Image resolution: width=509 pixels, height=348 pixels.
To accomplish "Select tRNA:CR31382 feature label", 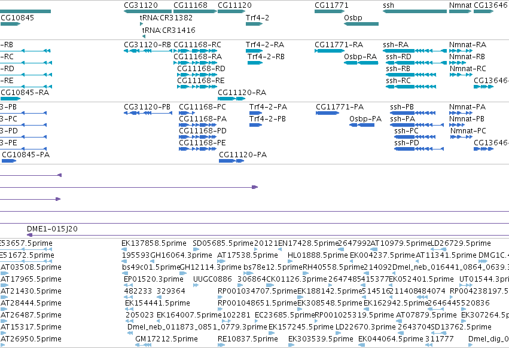I will coord(166,18).
